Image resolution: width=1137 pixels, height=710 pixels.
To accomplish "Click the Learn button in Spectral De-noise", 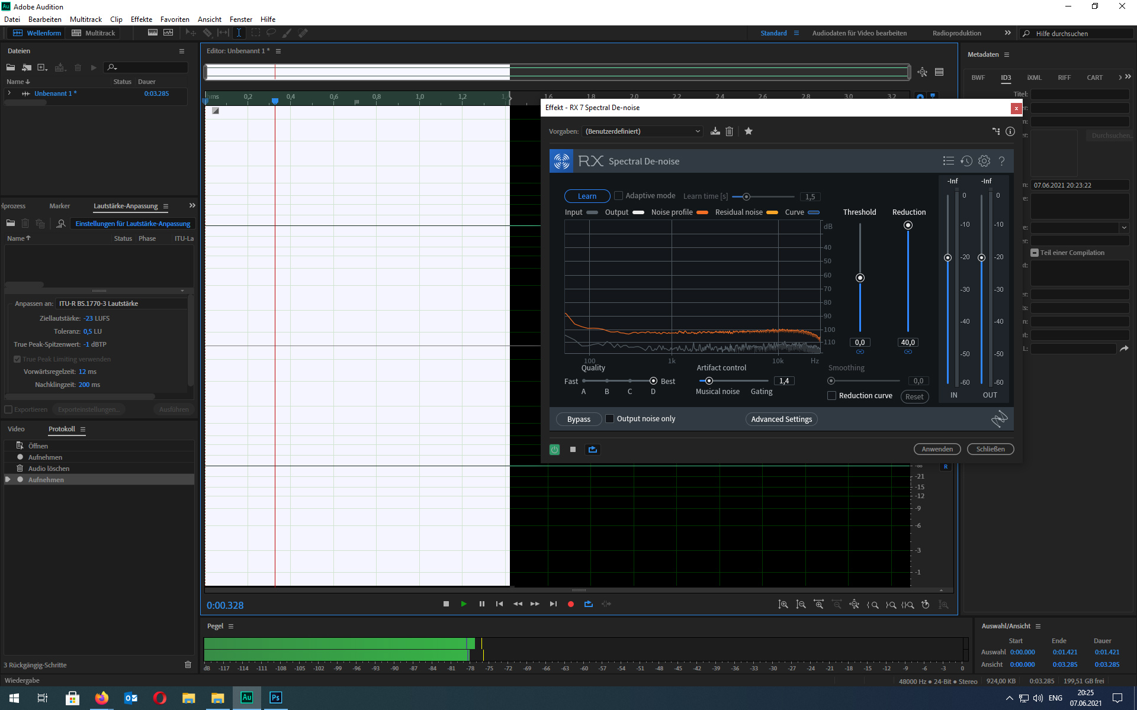I will coord(587,195).
